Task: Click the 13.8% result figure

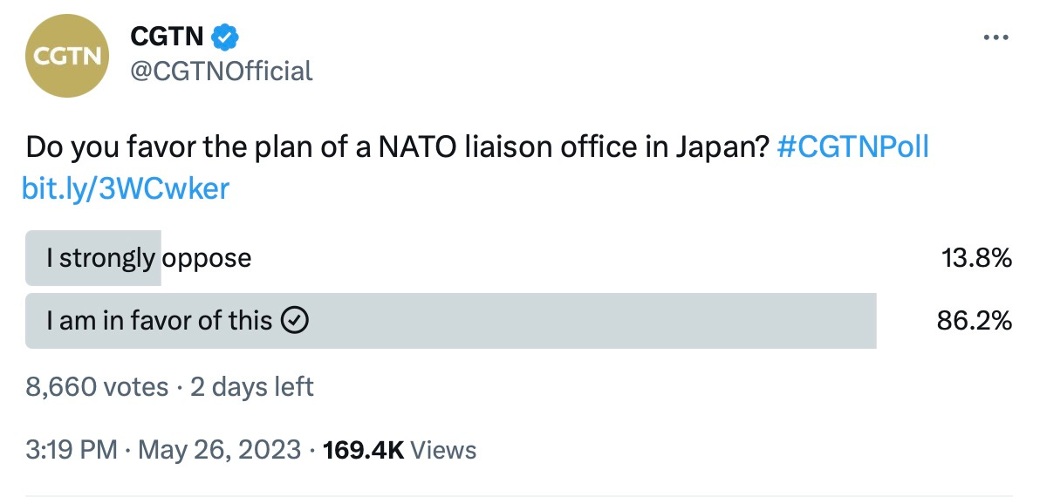Action: 977,258
